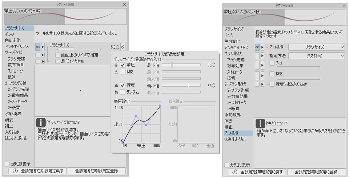Close the left サブツール詳細 window
This screenshot has width=349, height=178.
pyautogui.click(x=125, y=4)
